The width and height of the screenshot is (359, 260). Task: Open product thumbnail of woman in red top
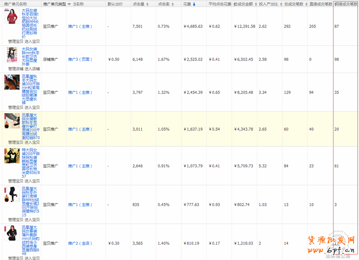(11, 17)
